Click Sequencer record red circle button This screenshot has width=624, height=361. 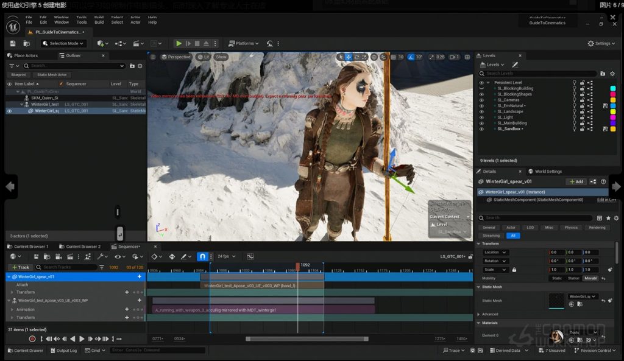pyautogui.click(x=32, y=338)
